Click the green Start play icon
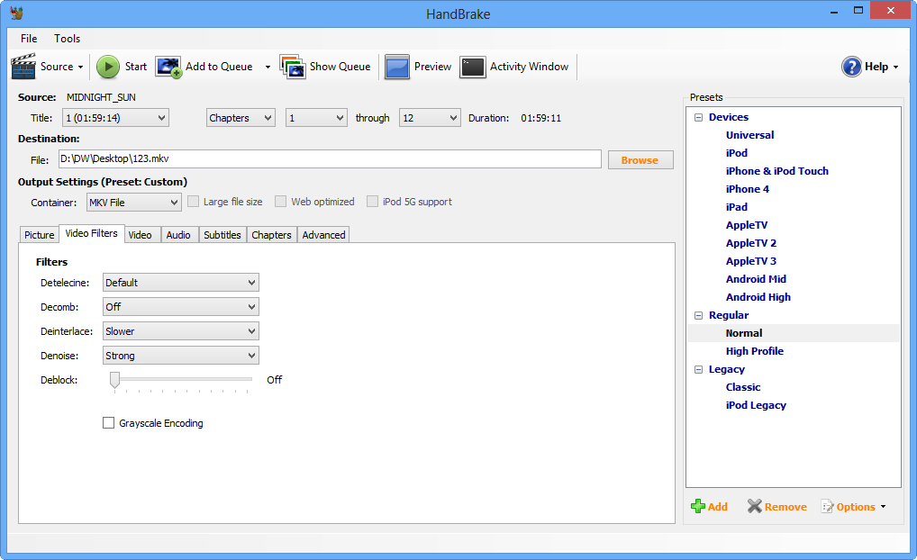Viewport: 917px width, 560px height. coord(107,67)
